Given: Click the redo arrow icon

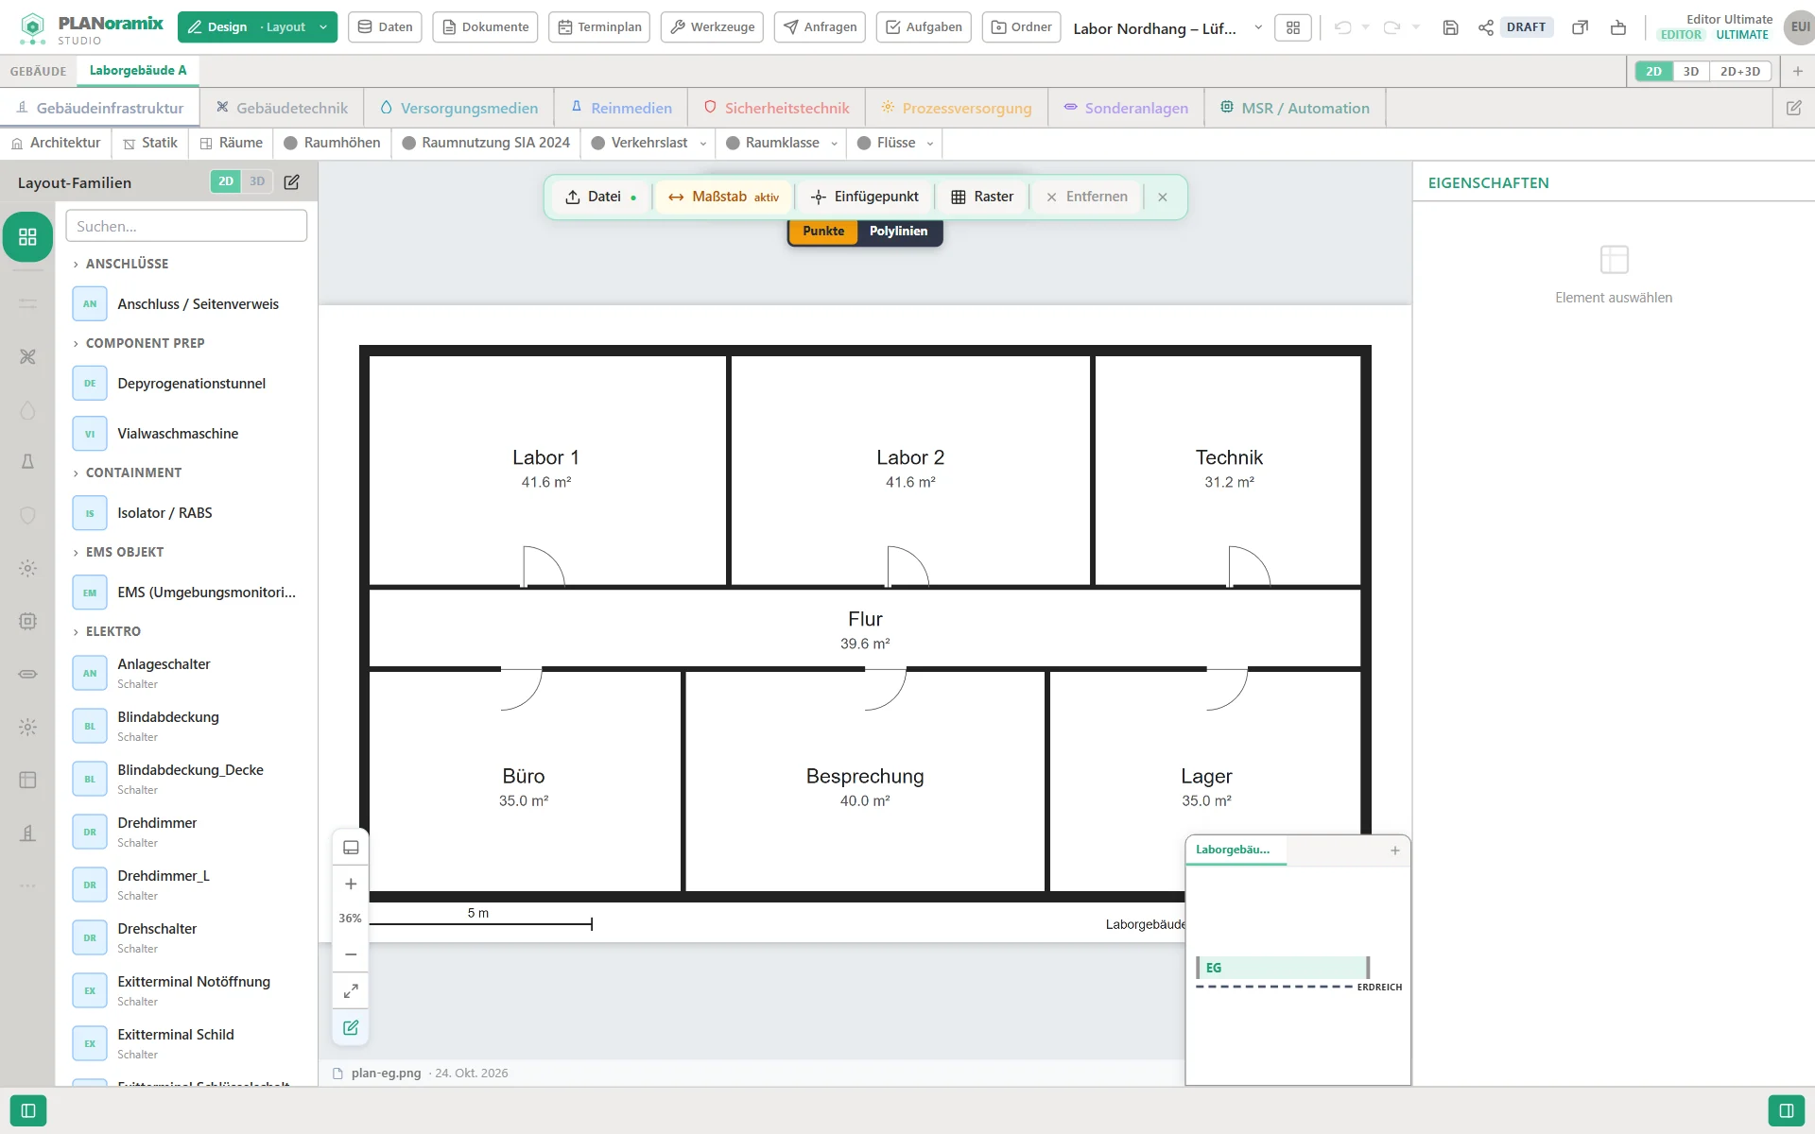Looking at the screenshot, I should click(1391, 27).
